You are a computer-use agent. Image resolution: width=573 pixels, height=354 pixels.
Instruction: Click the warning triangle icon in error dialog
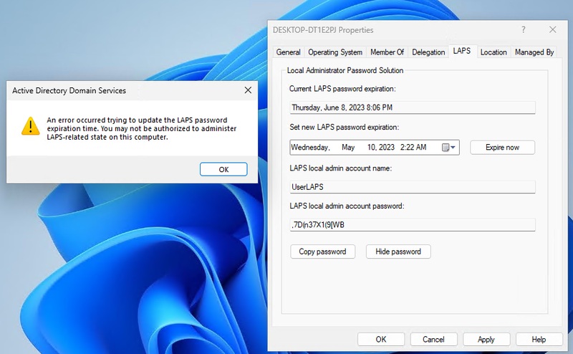30,126
